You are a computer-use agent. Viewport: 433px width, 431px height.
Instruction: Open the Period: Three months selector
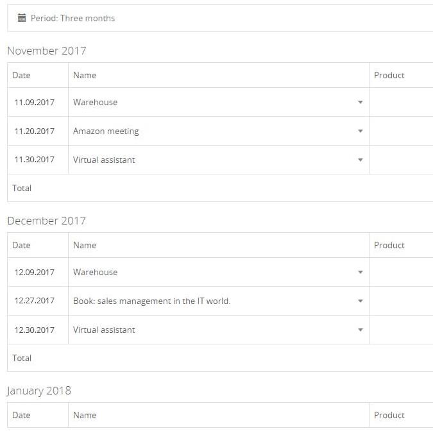[72, 18]
